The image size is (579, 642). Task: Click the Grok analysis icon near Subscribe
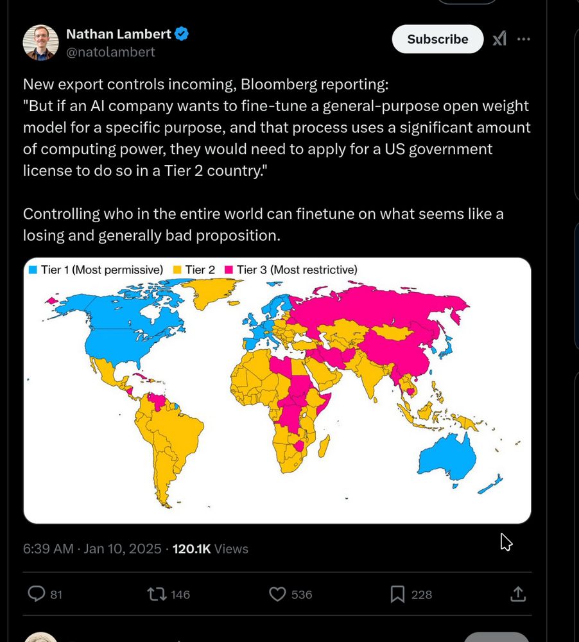point(499,39)
